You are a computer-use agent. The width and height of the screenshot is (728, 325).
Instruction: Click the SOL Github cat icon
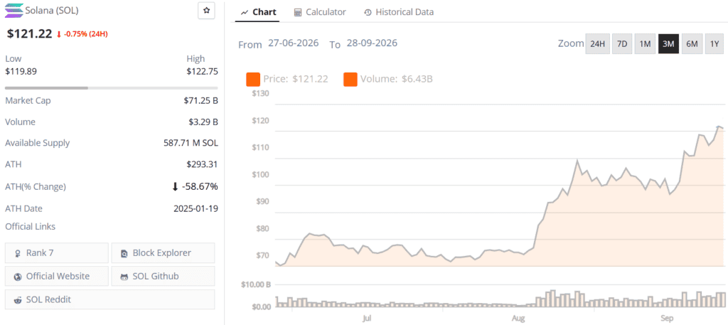click(x=124, y=276)
